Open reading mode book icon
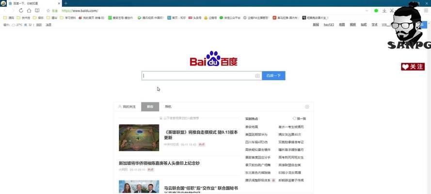 click(37, 11)
